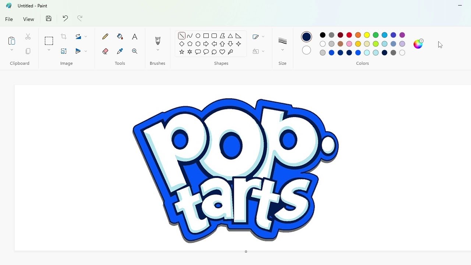Select the Right triangle shape

pos(238,36)
